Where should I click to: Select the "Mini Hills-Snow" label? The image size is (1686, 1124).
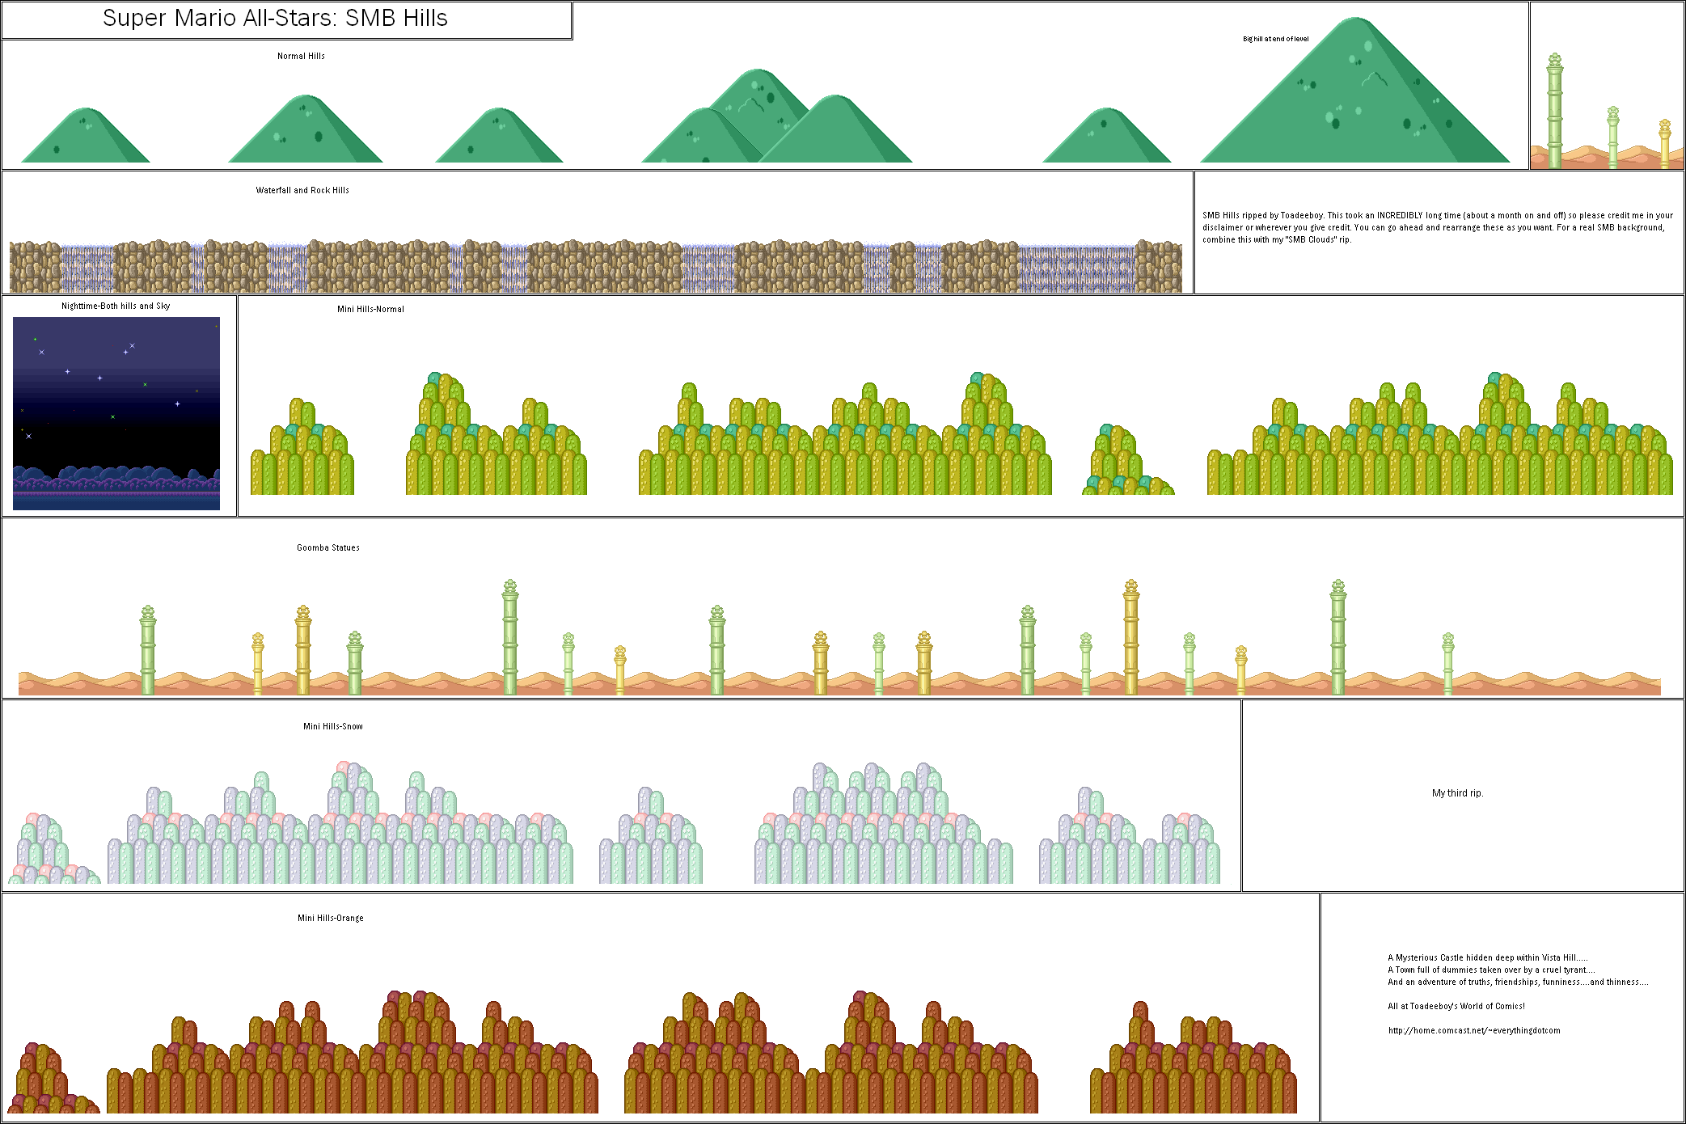click(332, 726)
